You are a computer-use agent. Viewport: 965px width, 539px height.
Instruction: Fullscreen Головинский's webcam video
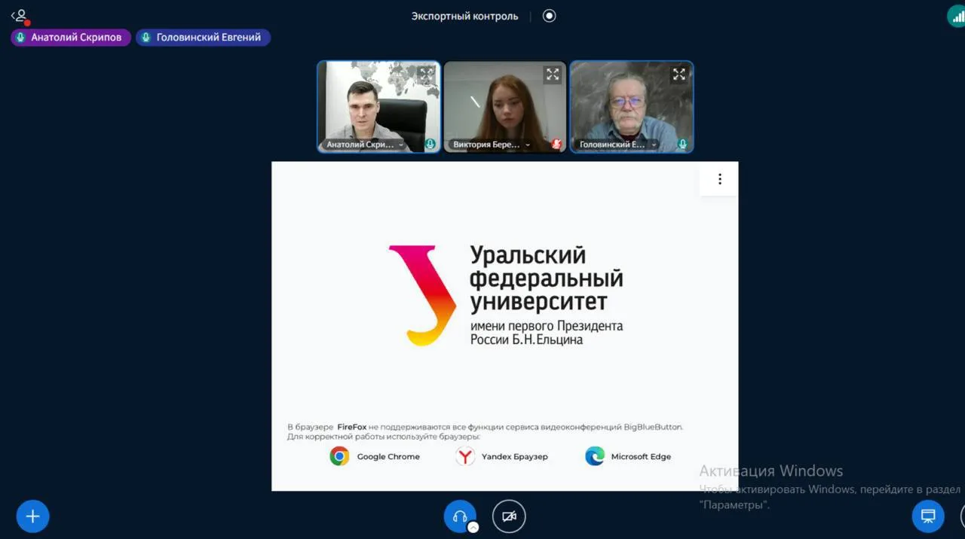[x=679, y=74]
